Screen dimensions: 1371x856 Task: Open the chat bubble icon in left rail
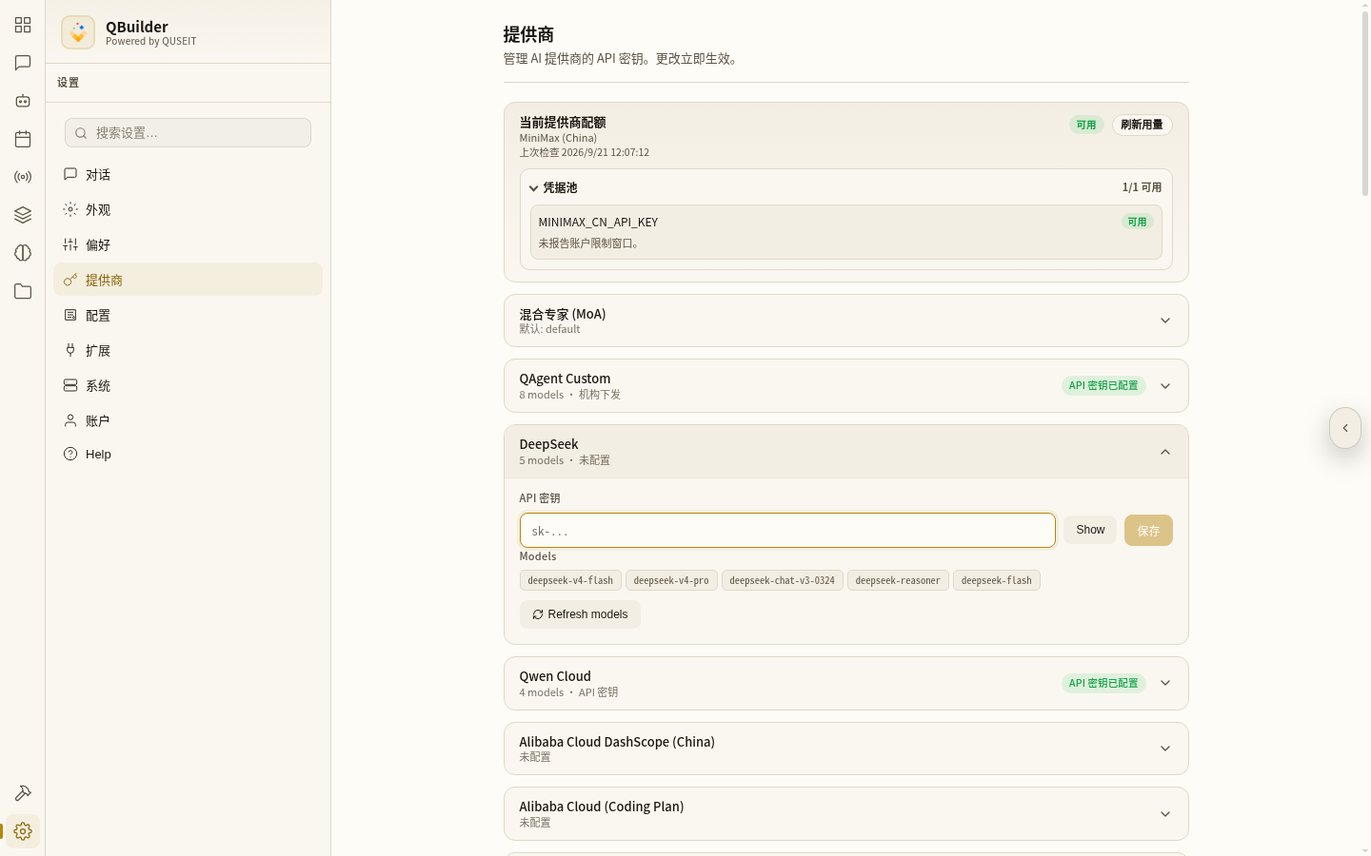click(x=23, y=63)
